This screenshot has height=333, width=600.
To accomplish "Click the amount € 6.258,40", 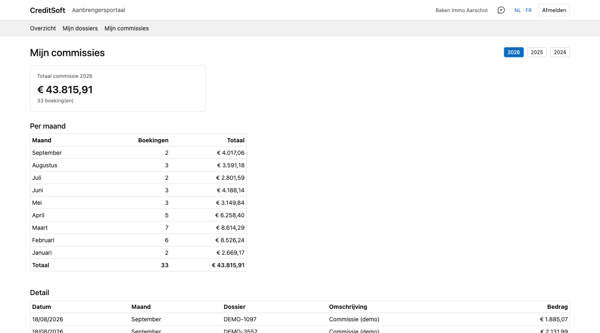I will point(230,215).
